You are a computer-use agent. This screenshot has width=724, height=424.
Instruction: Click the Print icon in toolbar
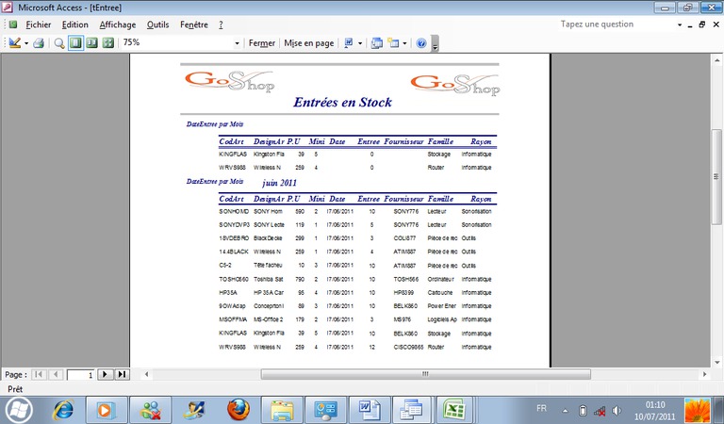click(39, 43)
